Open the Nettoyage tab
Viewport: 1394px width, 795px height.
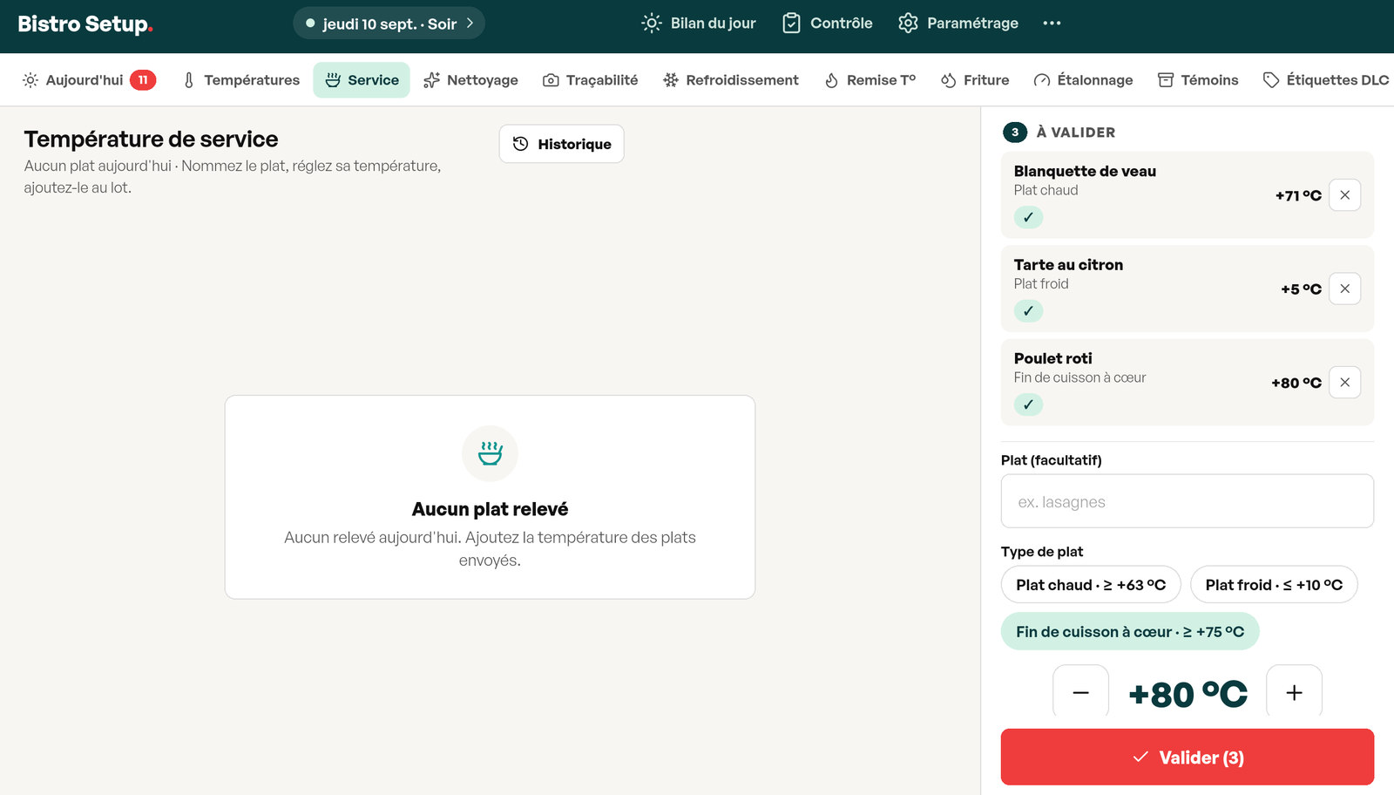(x=470, y=80)
